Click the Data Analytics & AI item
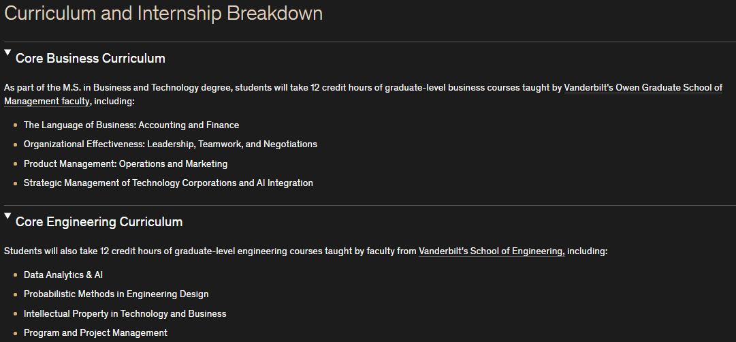The width and height of the screenshot is (736, 342). point(63,275)
